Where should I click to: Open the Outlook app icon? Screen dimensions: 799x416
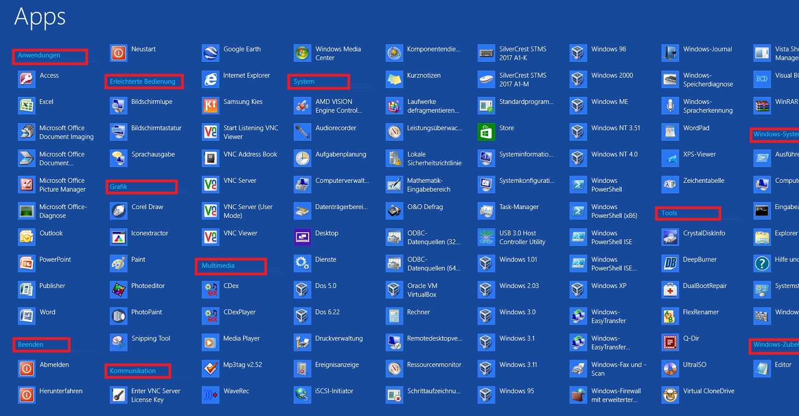tap(26, 237)
